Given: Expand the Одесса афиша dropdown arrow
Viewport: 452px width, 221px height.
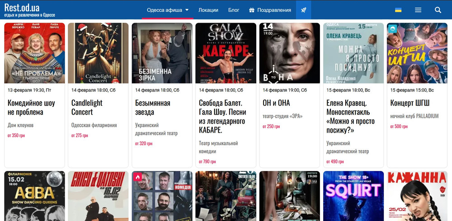Looking at the screenshot, I should [187, 10].
